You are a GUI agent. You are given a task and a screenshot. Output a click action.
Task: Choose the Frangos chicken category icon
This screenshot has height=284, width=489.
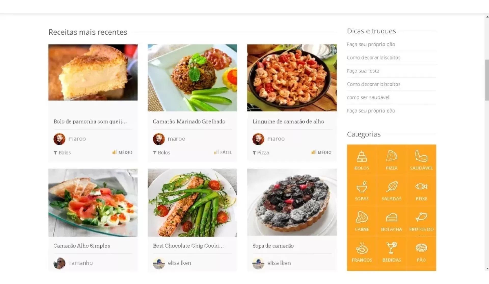[x=362, y=252]
